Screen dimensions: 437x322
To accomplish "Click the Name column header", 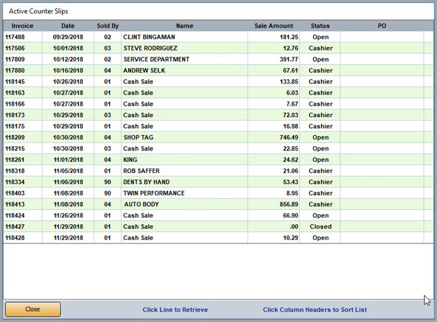I will coord(184,26).
